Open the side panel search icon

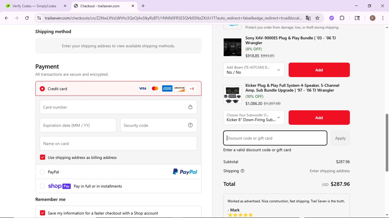(x=357, y=18)
